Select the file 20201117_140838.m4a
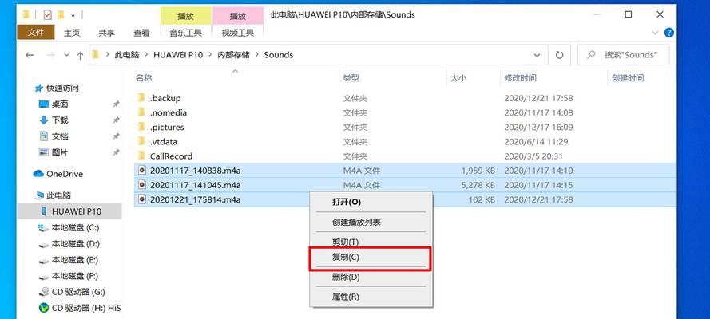Screen dimensions: 710x319 (195, 171)
